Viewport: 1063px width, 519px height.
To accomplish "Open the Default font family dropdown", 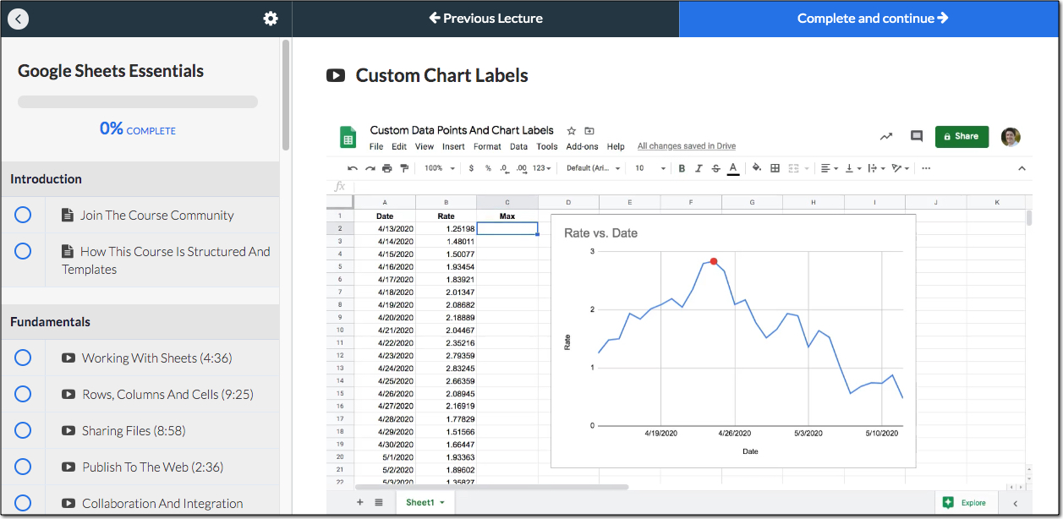I will pos(594,168).
